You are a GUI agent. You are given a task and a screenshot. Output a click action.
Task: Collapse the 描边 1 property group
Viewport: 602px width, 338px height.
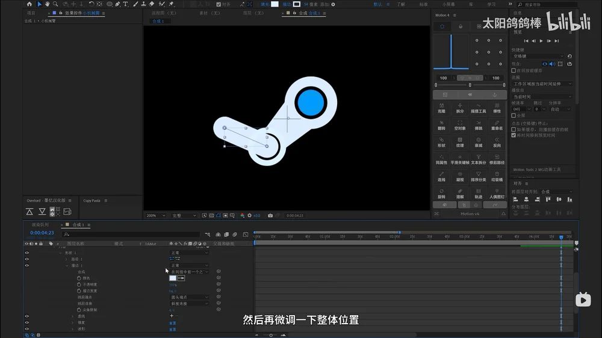point(67,265)
